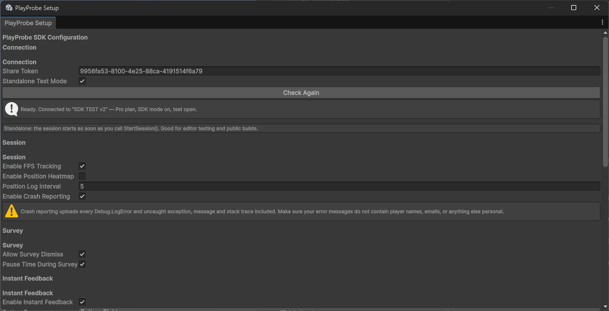Click the Allow Survey Dismiss label
609x311 pixels.
tap(33, 254)
